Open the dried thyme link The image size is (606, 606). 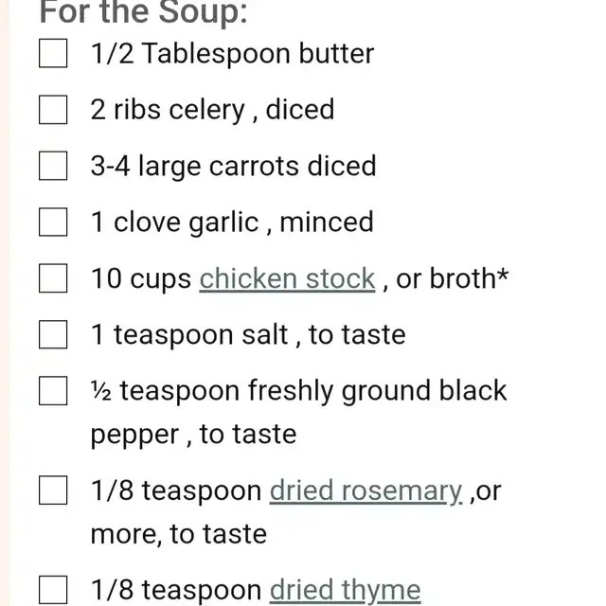(x=345, y=591)
